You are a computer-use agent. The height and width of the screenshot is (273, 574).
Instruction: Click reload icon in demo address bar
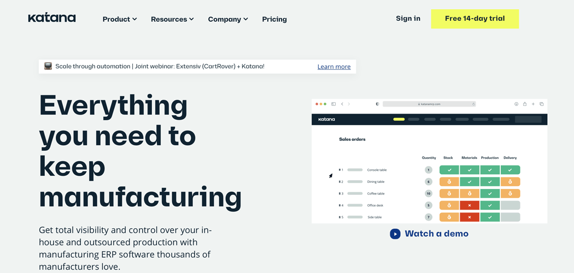(473, 104)
